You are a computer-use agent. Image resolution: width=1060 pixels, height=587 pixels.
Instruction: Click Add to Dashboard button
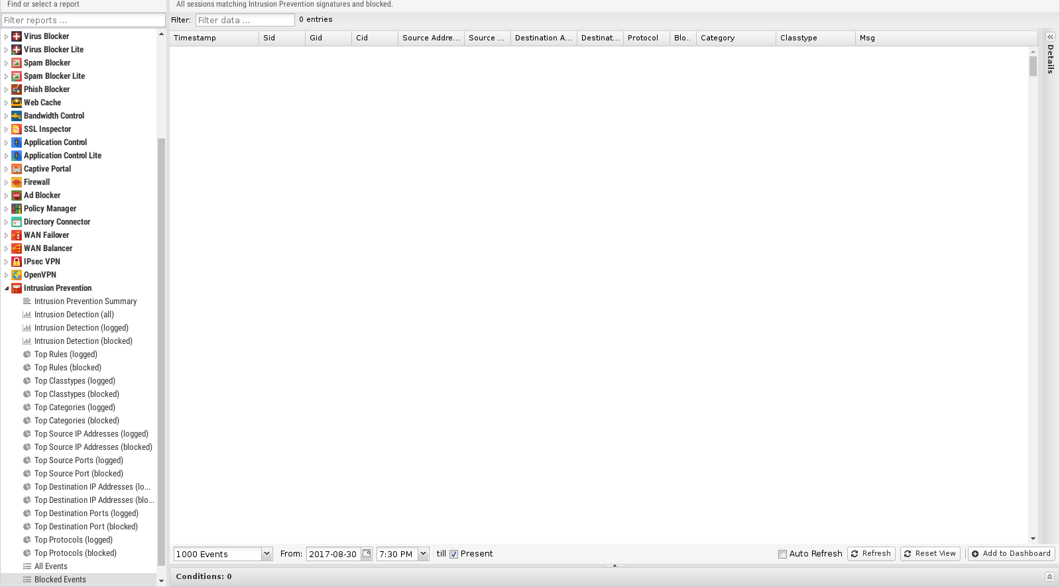point(1011,554)
